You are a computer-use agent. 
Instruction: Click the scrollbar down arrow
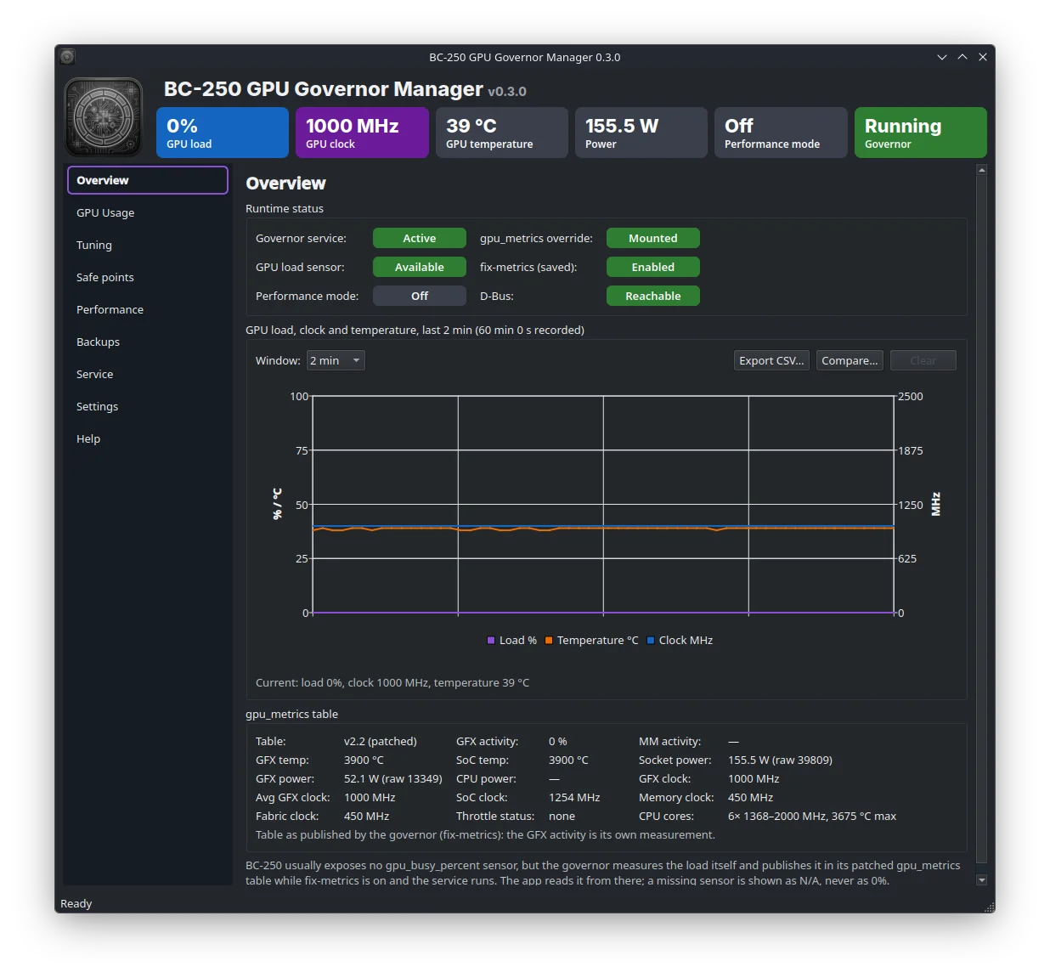tap(982, 880)
